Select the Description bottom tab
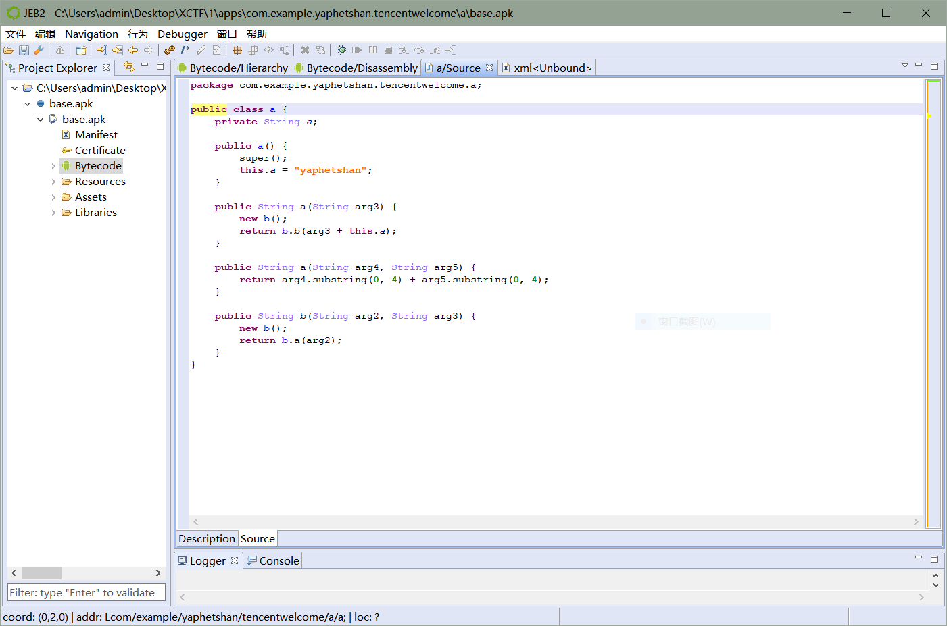947x626 pixels. coord(207,538)
